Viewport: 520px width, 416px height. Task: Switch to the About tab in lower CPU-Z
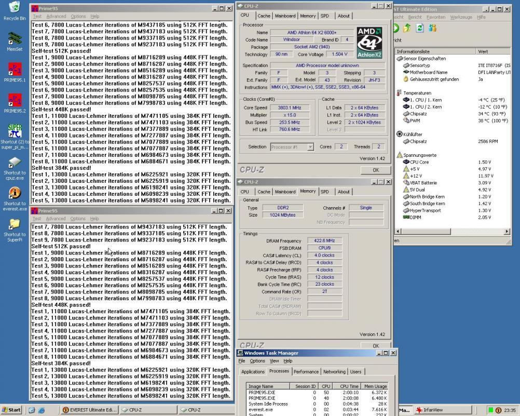pyautogui.click(x=343, y=192)
